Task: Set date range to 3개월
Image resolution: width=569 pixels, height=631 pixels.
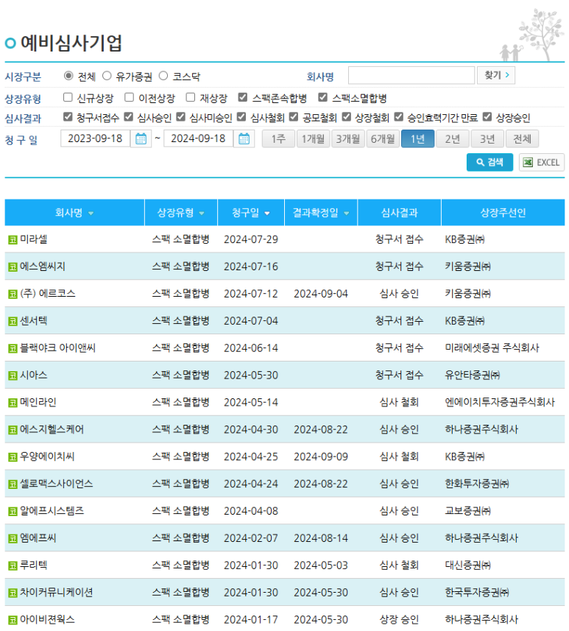Action: click(348, 139)
